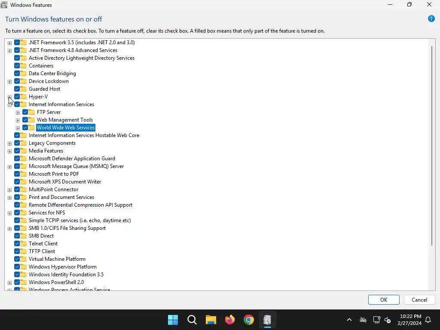Launch File Explorer from the taskbar
The height and width of the screenshot is (330, 440).
[211, 320]
